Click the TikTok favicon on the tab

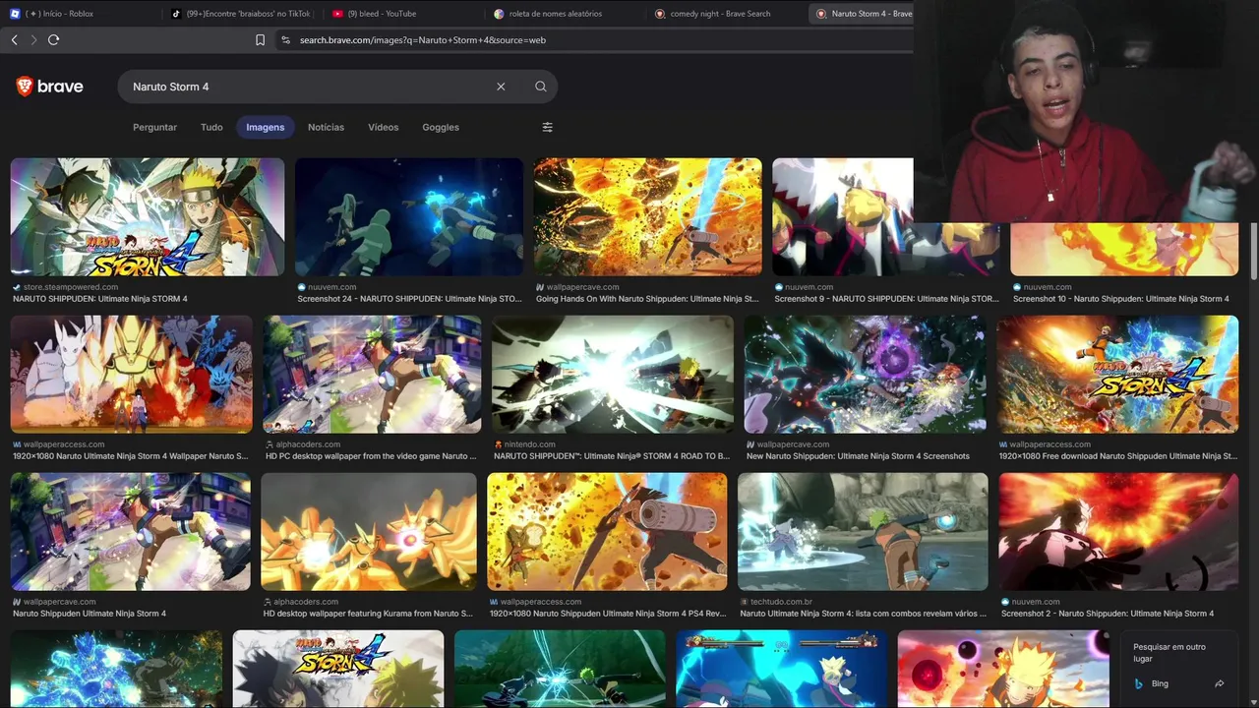pos(176,14)
